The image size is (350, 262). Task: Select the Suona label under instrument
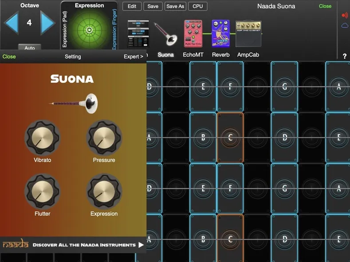coord(165,55)
